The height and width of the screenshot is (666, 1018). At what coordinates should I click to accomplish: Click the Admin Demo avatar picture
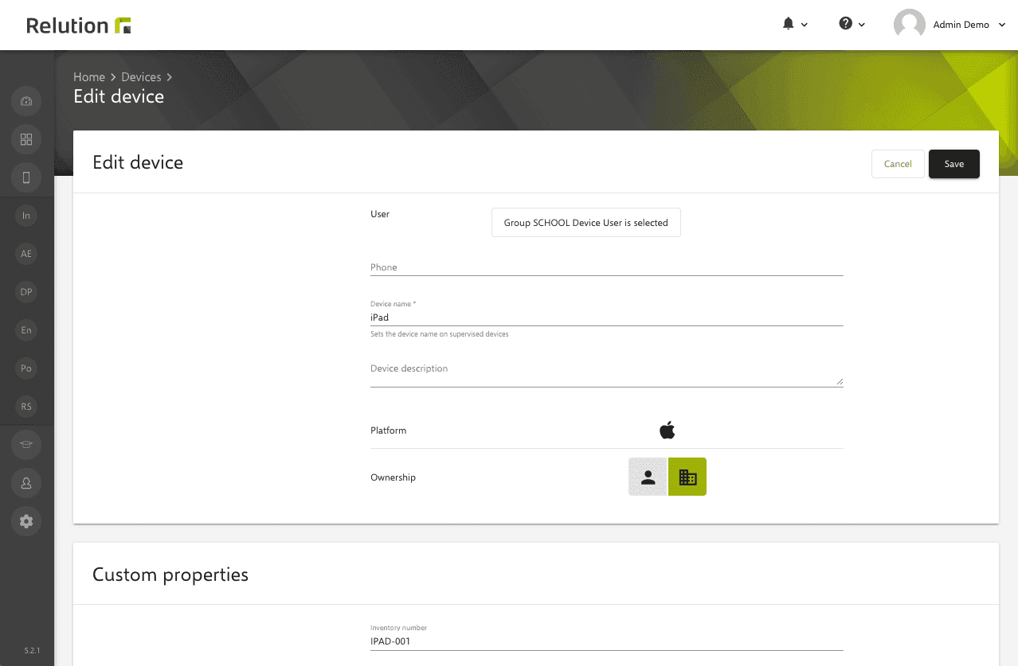(x=910, y=25)
